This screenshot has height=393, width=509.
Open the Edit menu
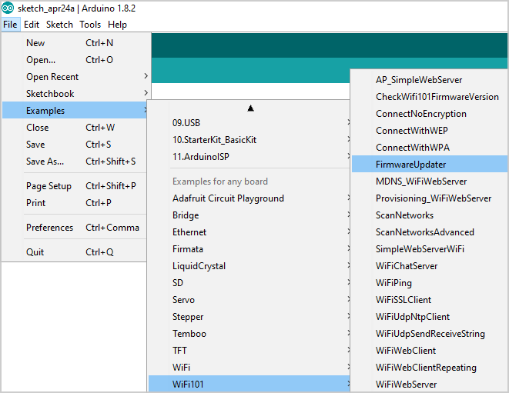tap(32, 25)
